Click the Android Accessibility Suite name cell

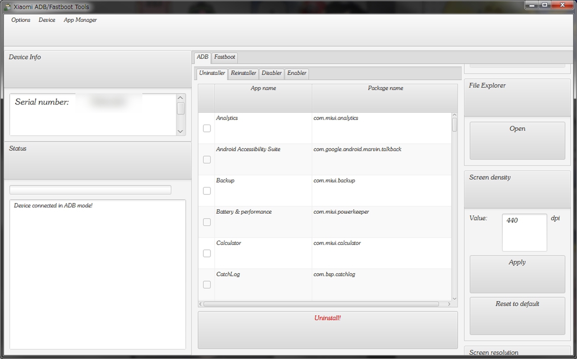pos(263,159)
